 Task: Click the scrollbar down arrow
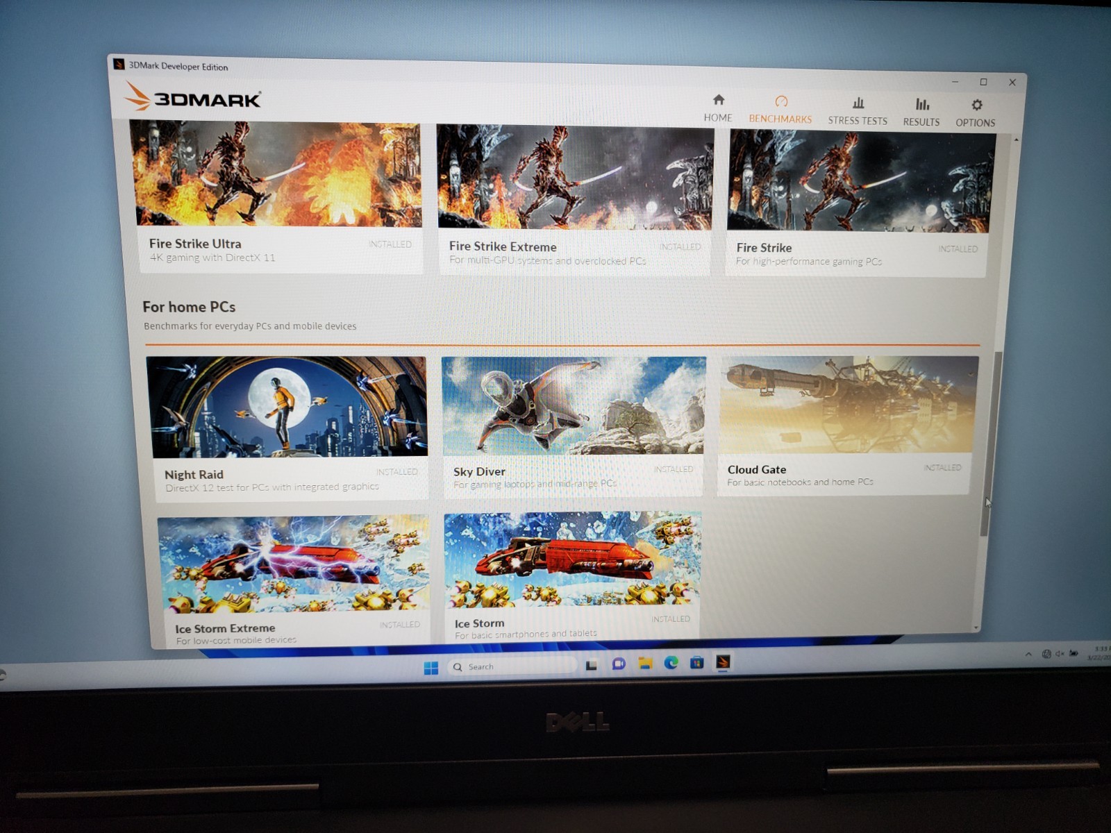click(x=976, y=628)
